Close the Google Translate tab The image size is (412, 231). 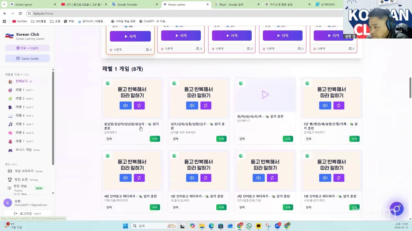[x=157, y=4]
